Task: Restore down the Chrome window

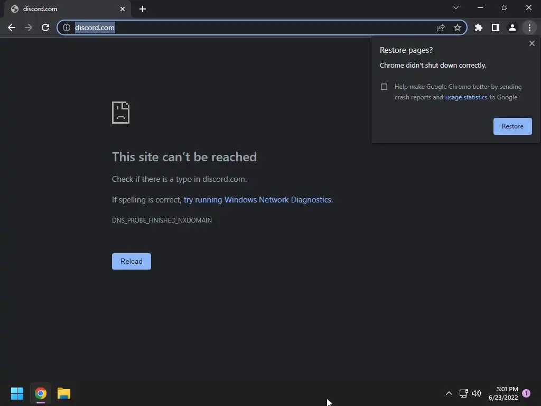Action: (x=505, y=7)
